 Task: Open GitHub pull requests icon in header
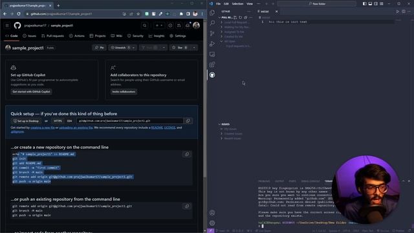[x=179, y=25]
